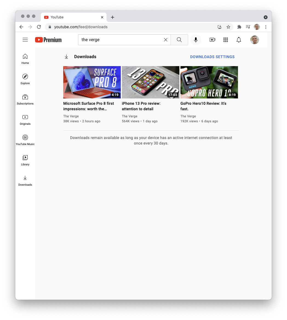Open Subscriptions in the sidebar
Image resolution: width=287 pixels, height=320 pixels.
pyautogui.click(x=25, y=99)
